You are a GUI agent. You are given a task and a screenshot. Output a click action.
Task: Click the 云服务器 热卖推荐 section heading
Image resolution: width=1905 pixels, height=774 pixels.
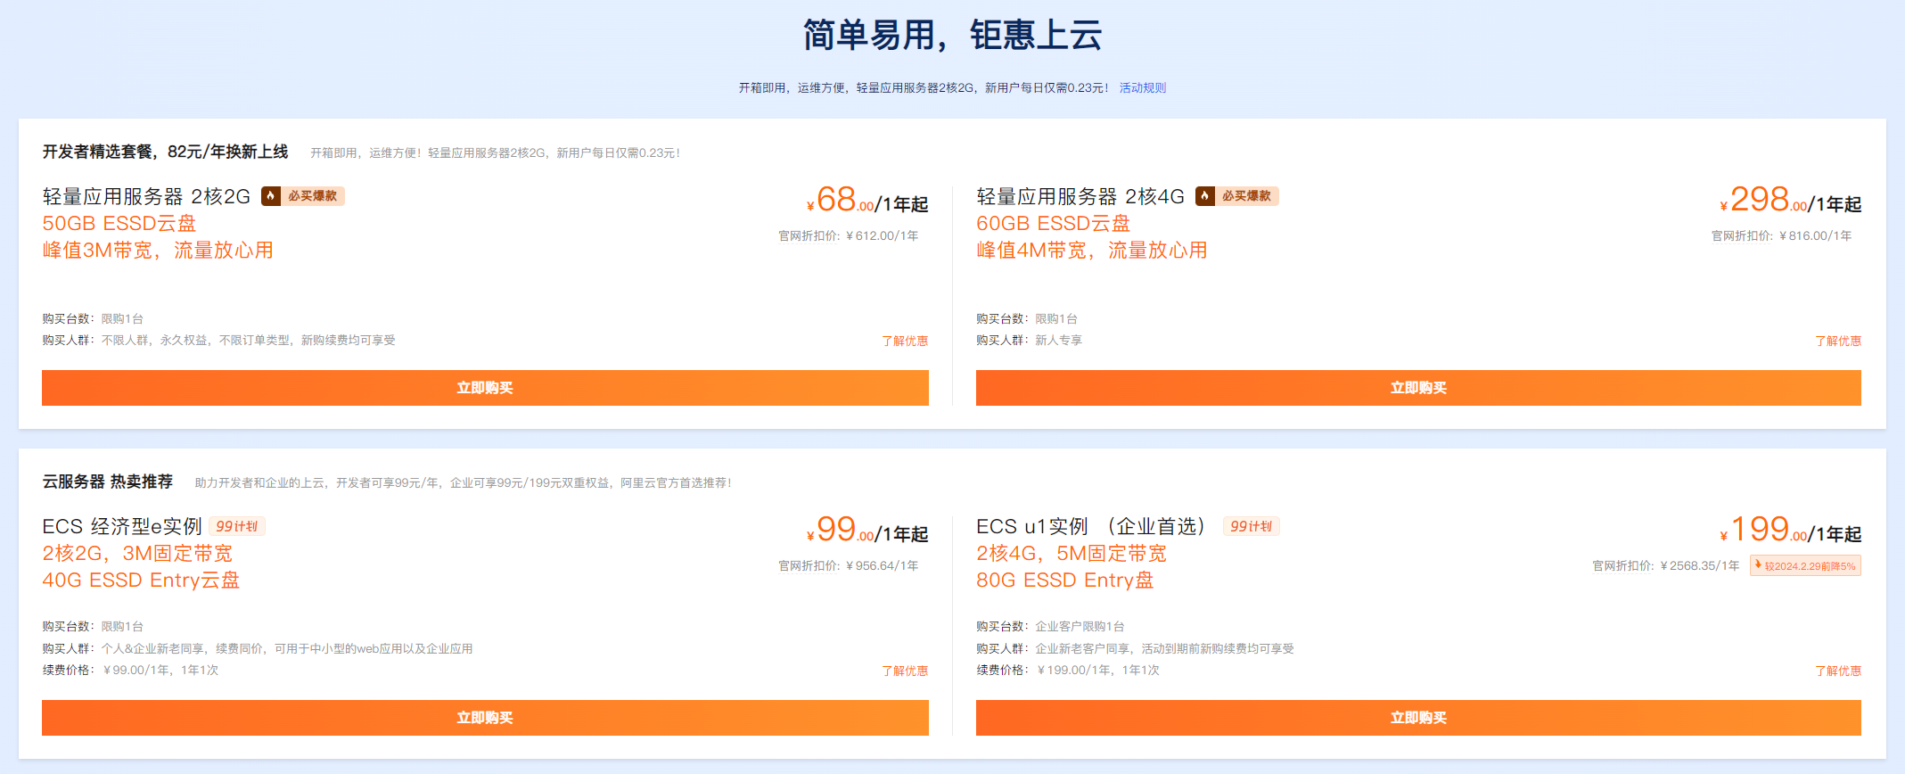click(108, 482)
